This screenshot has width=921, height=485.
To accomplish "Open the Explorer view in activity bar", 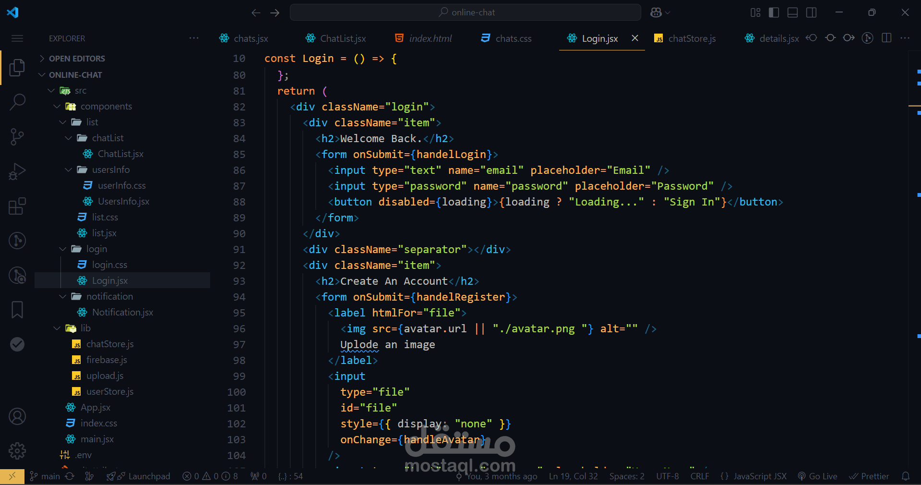I will [17, 68].
